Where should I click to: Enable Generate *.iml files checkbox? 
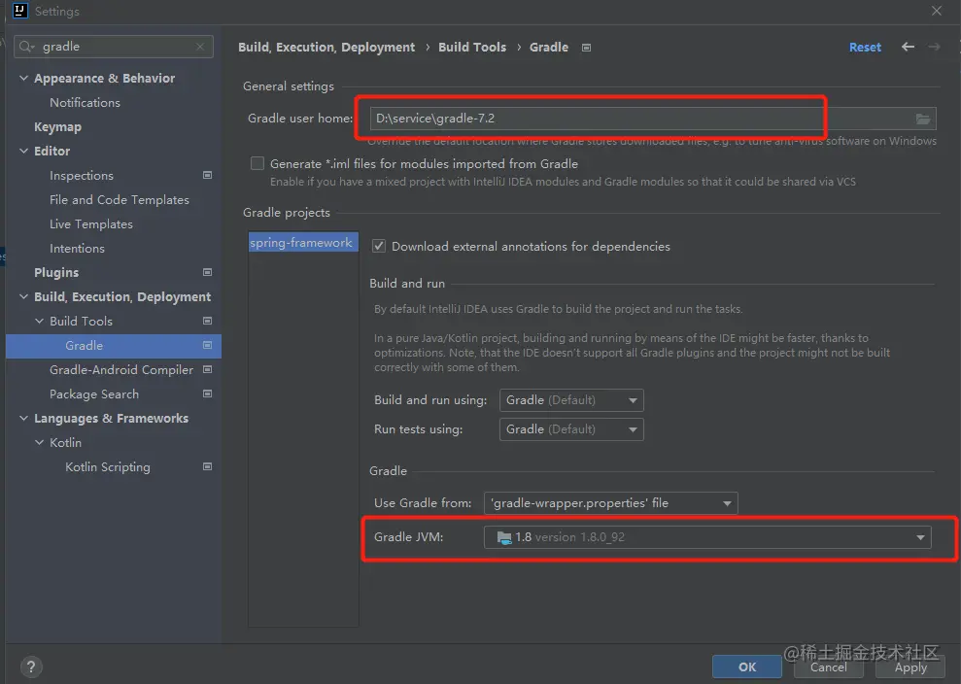click(x=257, y=163)
